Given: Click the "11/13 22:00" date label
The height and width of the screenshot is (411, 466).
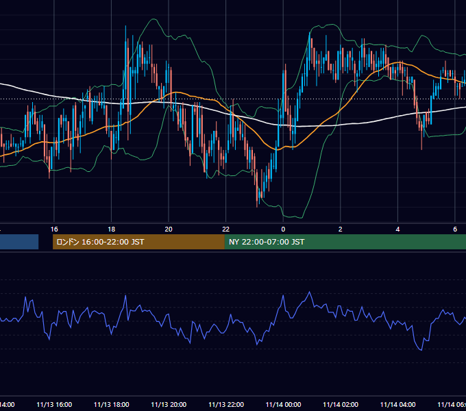Looking at the screenshot, I should pyautogui.click(x=226, y=404).
